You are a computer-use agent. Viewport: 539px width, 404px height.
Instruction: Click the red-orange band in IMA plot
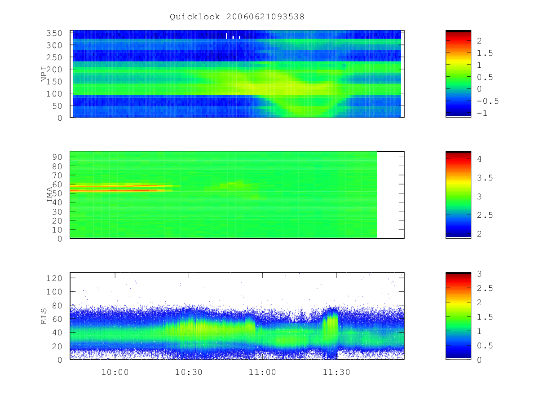pos(121,190)
